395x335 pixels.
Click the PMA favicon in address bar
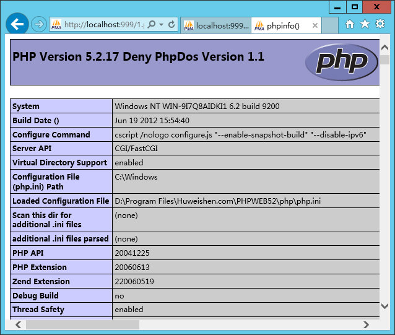tap(56, 25)
